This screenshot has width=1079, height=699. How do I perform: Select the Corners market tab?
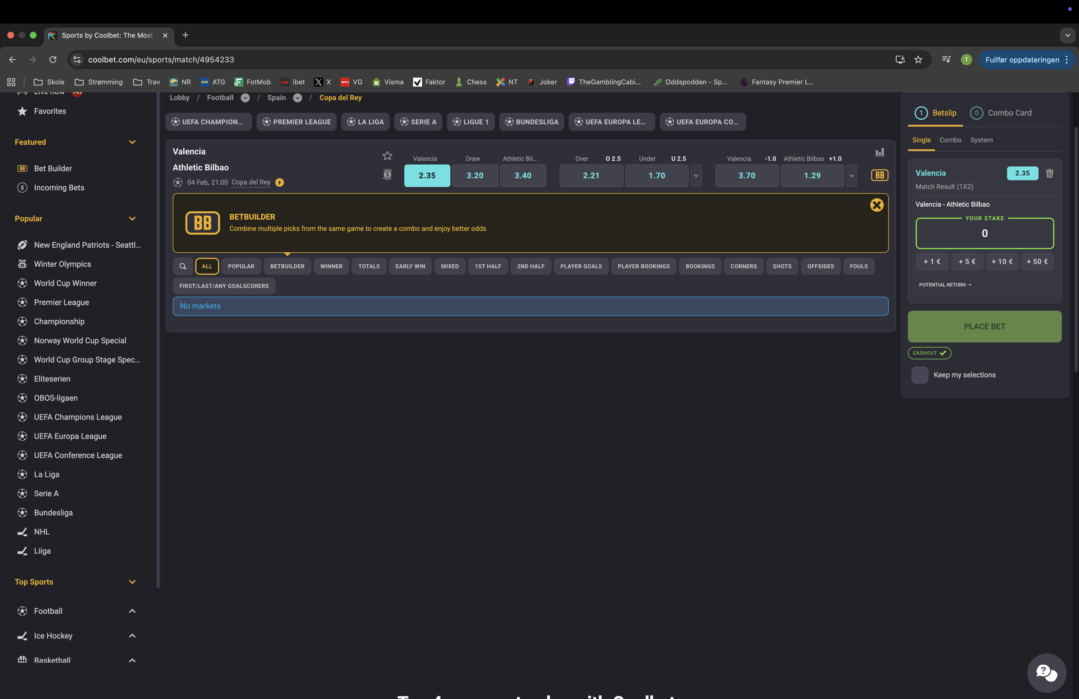[743, 266]
